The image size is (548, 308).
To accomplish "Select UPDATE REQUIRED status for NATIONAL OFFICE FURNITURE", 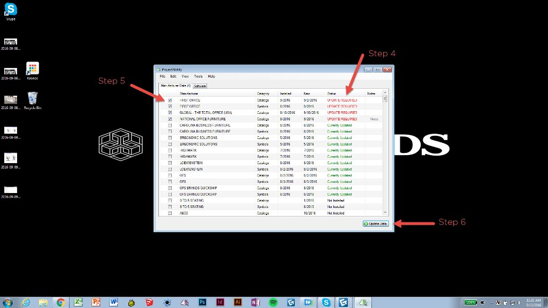I will pos(342,119).
